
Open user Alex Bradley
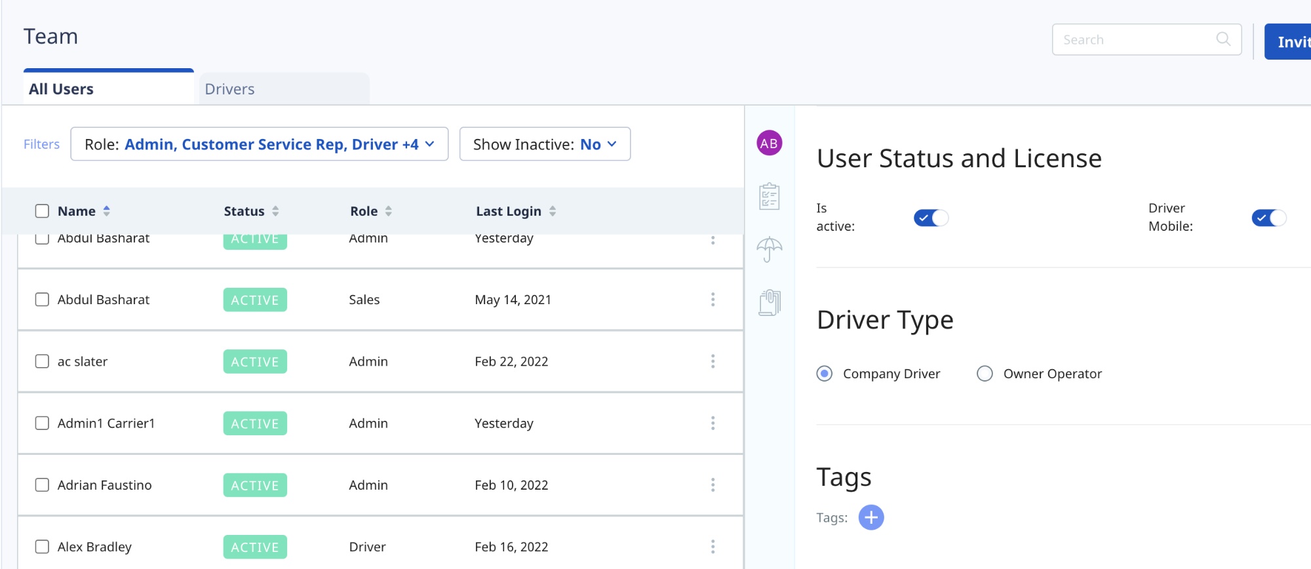pyautogui.click(x=94, y=547)
